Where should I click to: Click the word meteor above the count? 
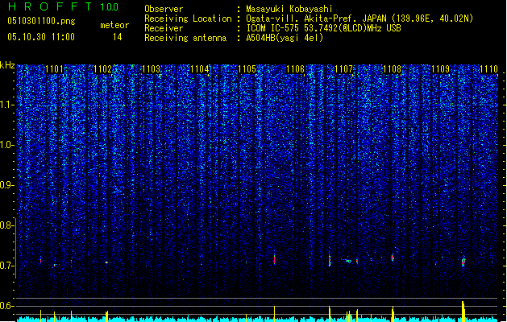(x=114, y=25)
